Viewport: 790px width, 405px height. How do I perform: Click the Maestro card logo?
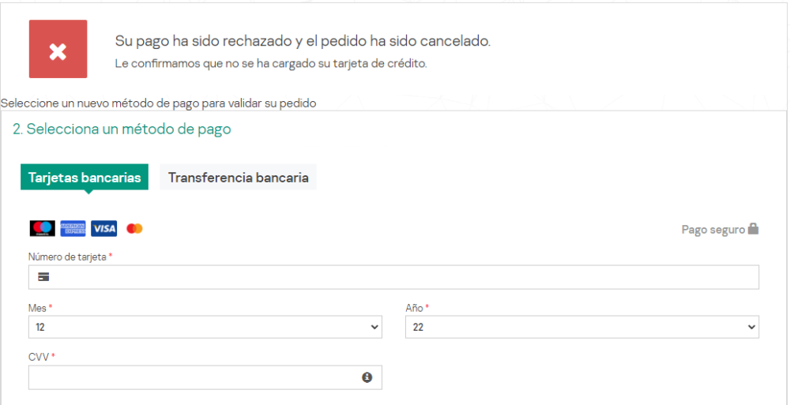point(42,228)
